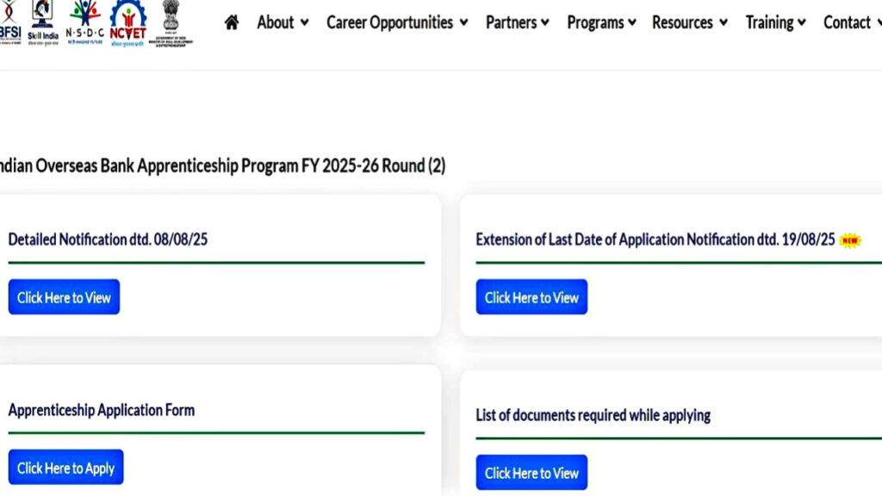View the Detailed Notification dated 08/08/25
The height and width of the screenshot is (496, 882).
click(x=65, y=297)
